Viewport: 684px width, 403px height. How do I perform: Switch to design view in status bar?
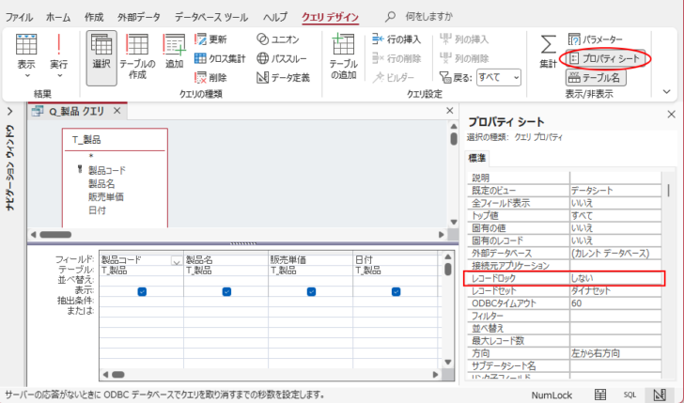click(660, 395)
